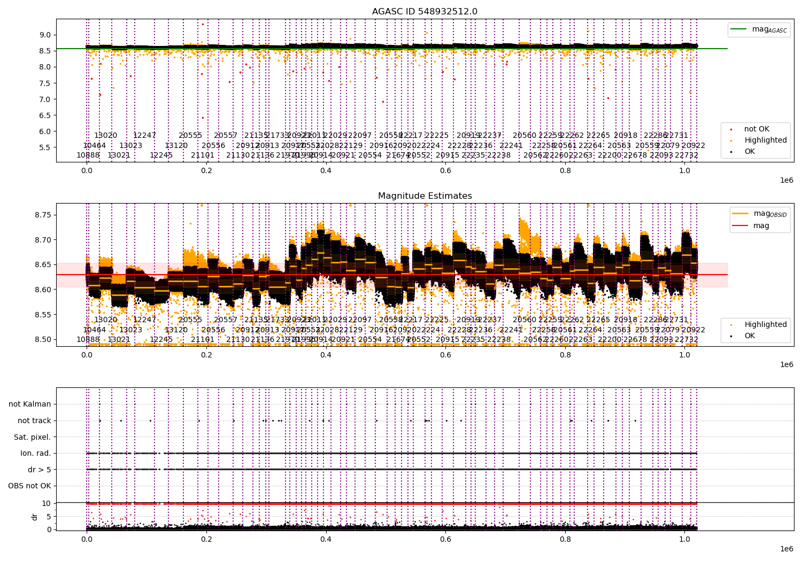This screenshot has height=561, width=802.
Task: Click obsid label 10888 in top plot
Action: pos(88,155)
